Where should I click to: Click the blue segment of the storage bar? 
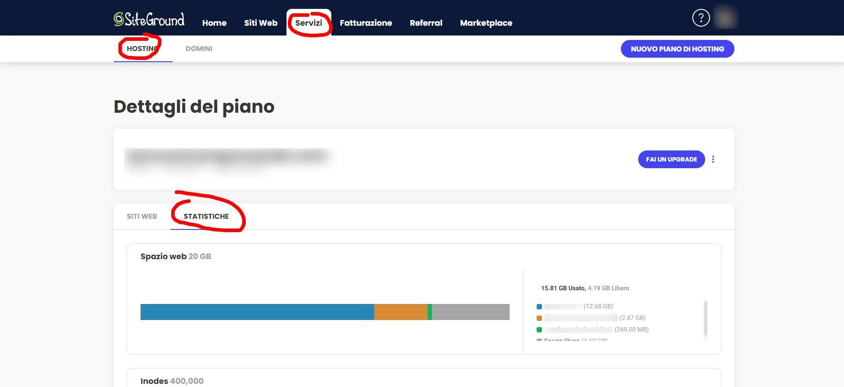(257, 312)
